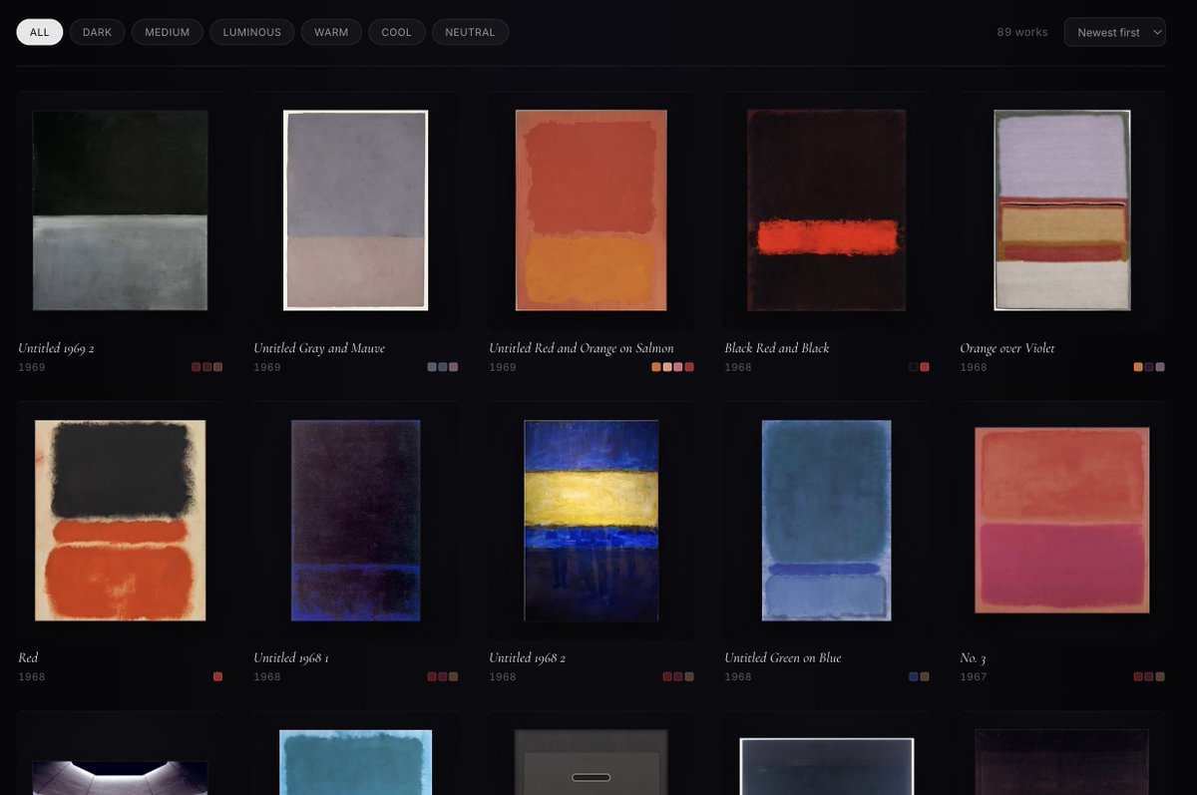View the Untitled 1968 1 painting image
The image size is (1197, 795).
355,520
